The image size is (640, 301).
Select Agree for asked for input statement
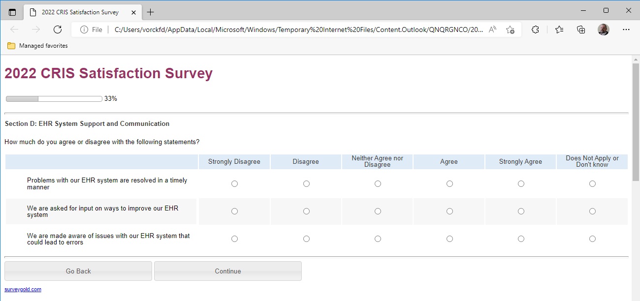coord(449,211)
